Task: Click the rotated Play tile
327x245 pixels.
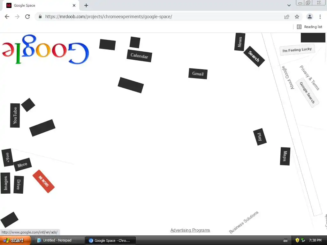Action: 260,137
